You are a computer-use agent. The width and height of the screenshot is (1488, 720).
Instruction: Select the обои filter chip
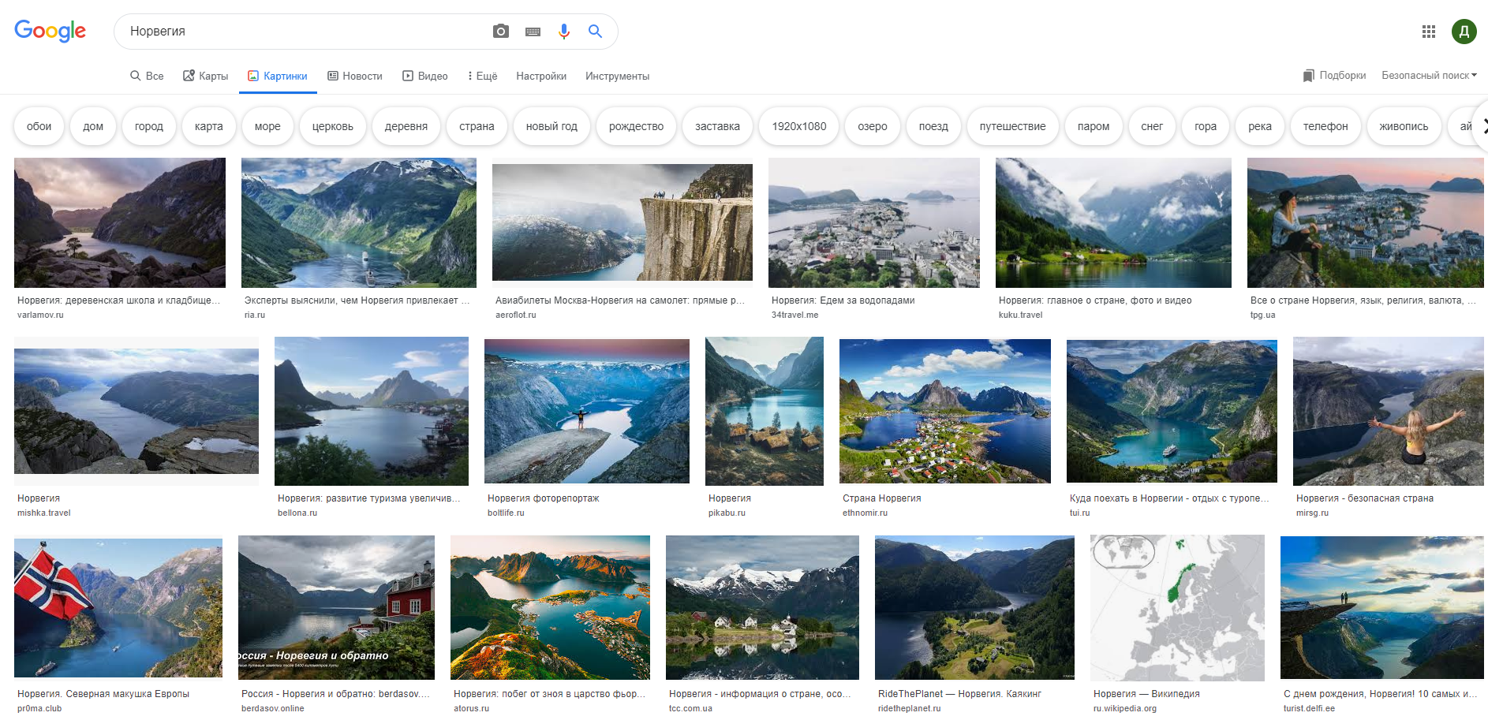[x=39, y=126]
